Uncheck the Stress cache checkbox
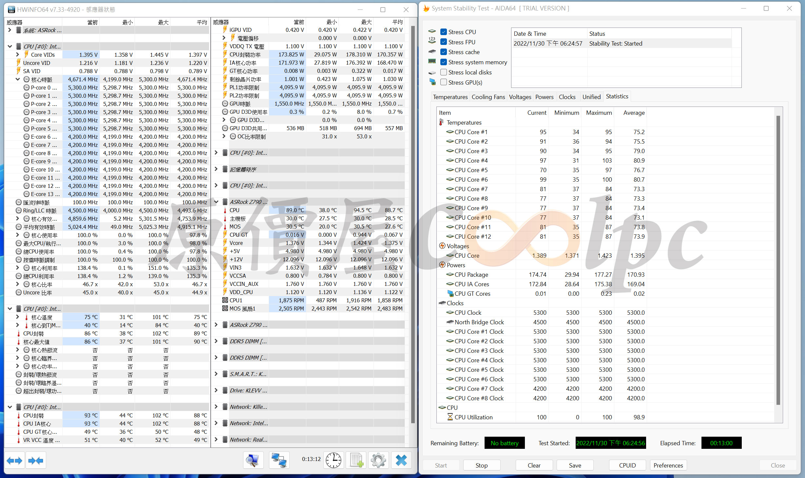The height and width of the screenshot is (478, 805). (444, 52)
